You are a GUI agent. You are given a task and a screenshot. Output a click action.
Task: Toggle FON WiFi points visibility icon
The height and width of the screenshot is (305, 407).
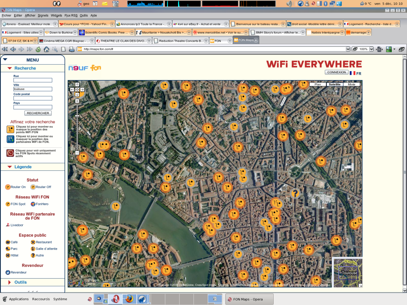10,129
